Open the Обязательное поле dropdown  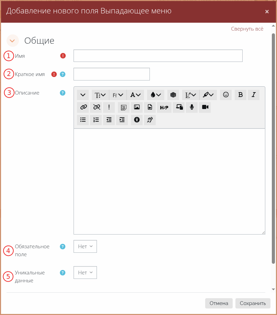coord(85,246)
